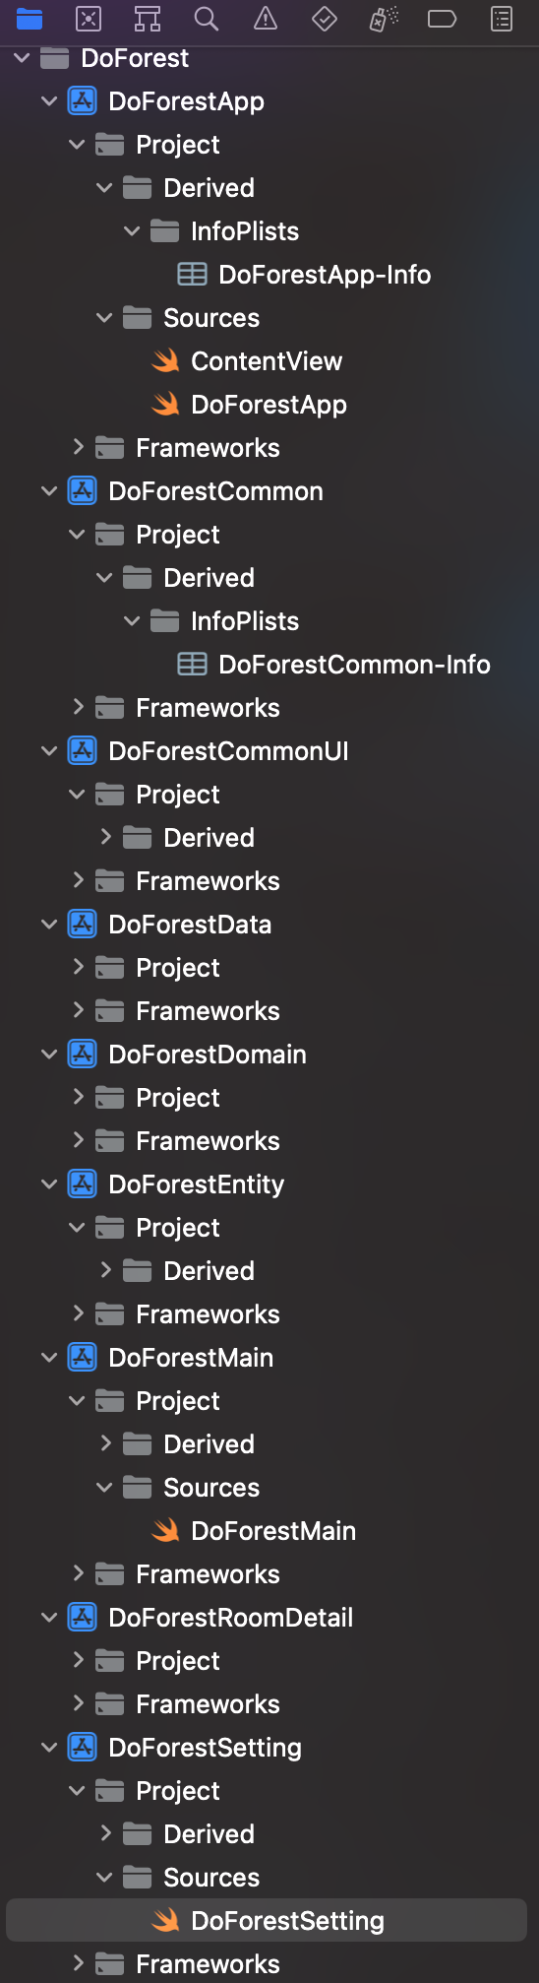Collapse the root DoForest folder chevron
This screenshot has width=539, height=1983.
22,58
